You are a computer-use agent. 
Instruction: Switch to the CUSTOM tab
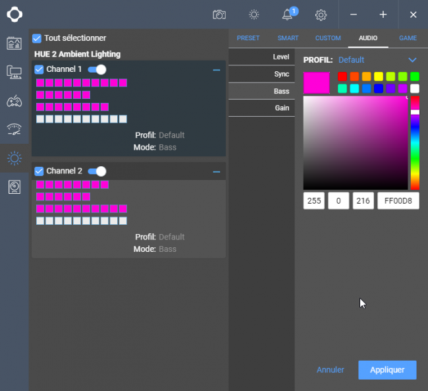click(x=328, y=38)
